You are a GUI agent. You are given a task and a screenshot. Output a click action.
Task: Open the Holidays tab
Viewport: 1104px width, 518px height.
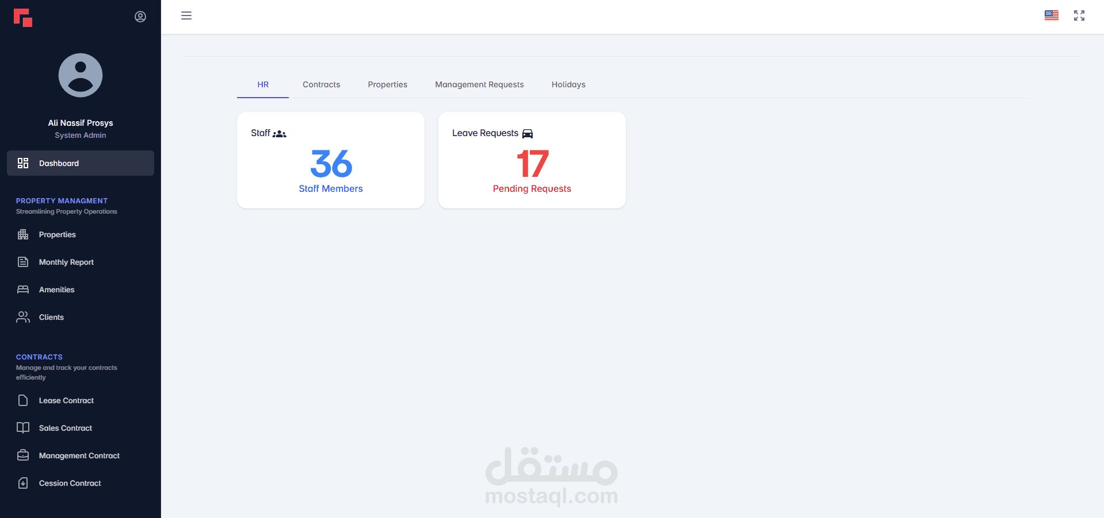tap(568, 84)
